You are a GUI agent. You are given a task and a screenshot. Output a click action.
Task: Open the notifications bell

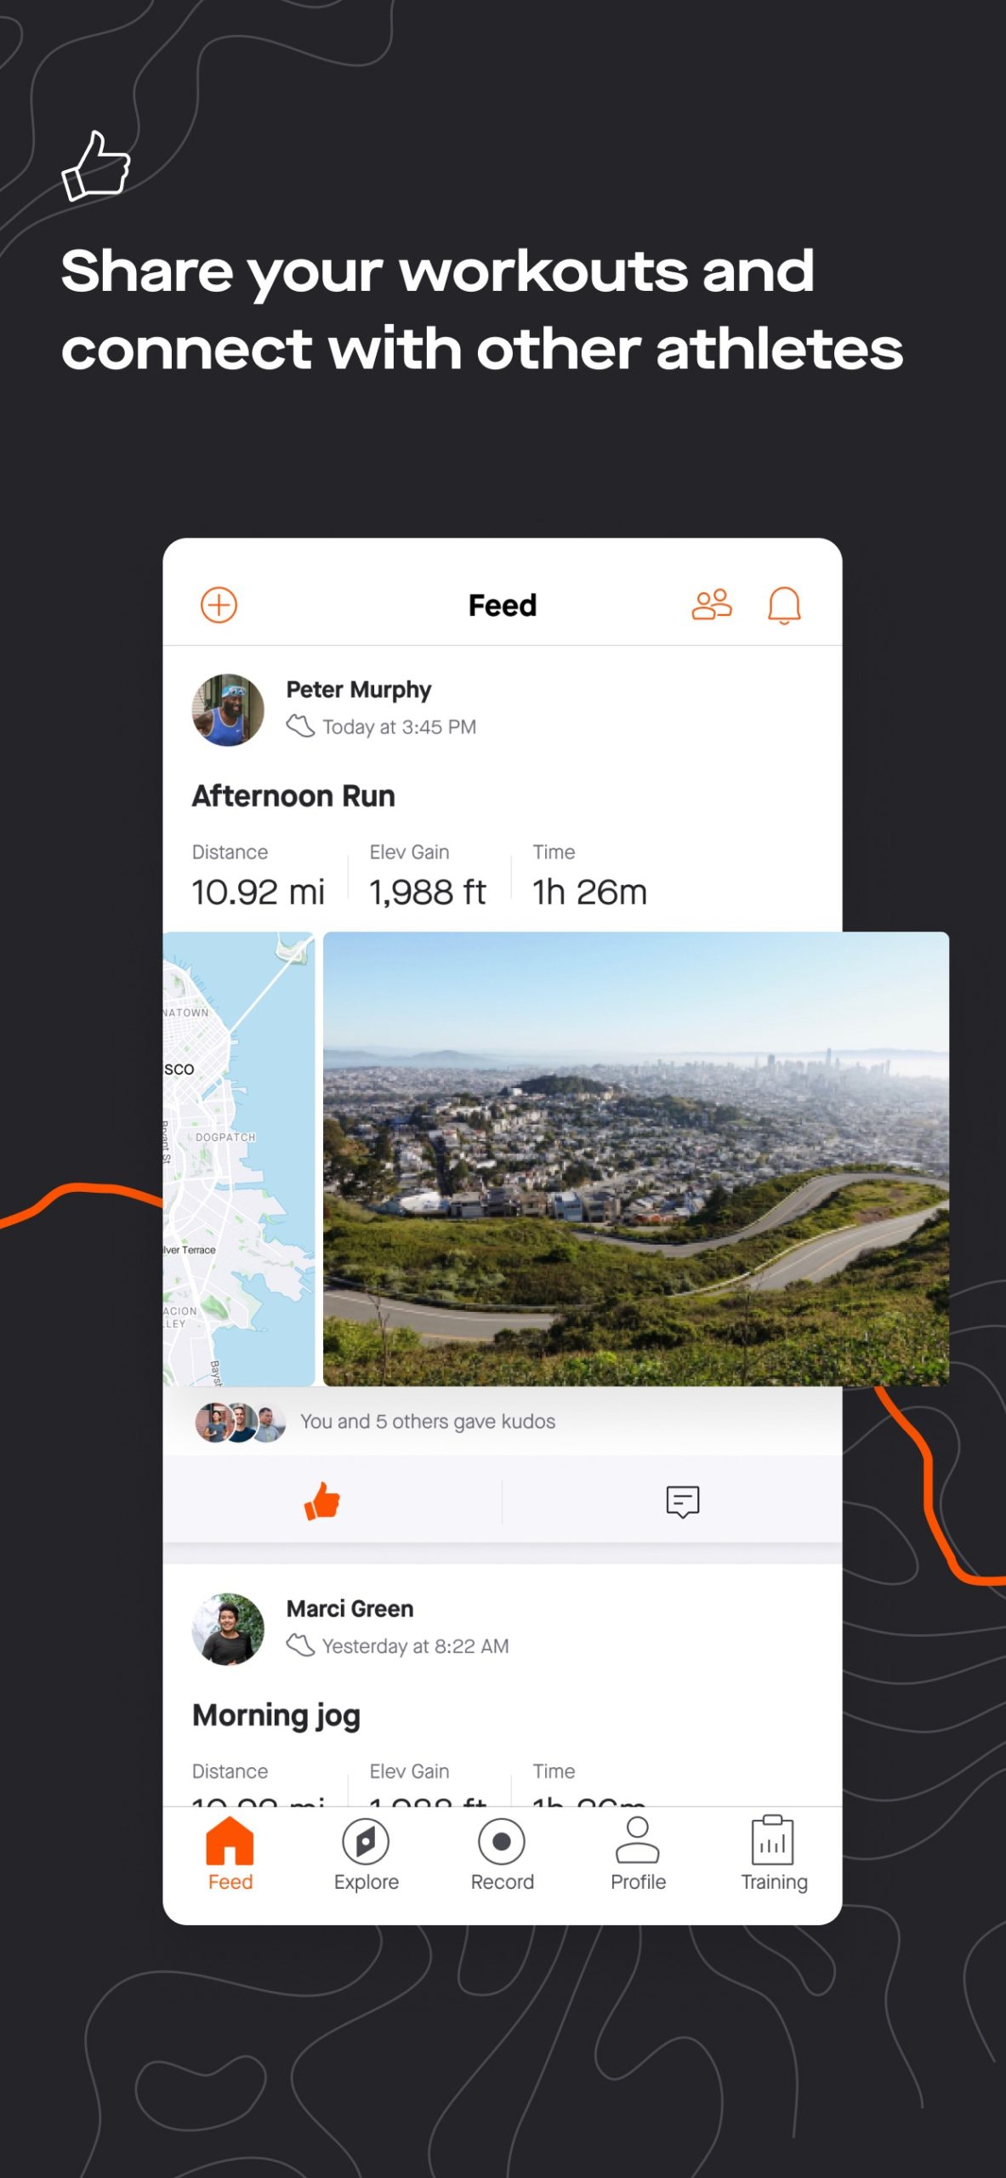click(784, 605)
